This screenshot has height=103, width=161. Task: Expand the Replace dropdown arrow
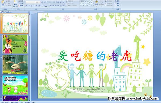[120, 3]
